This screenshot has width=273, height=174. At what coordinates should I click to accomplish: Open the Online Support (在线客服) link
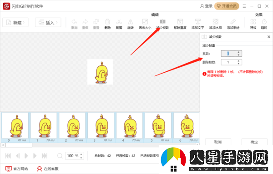[x=48, y=169]
